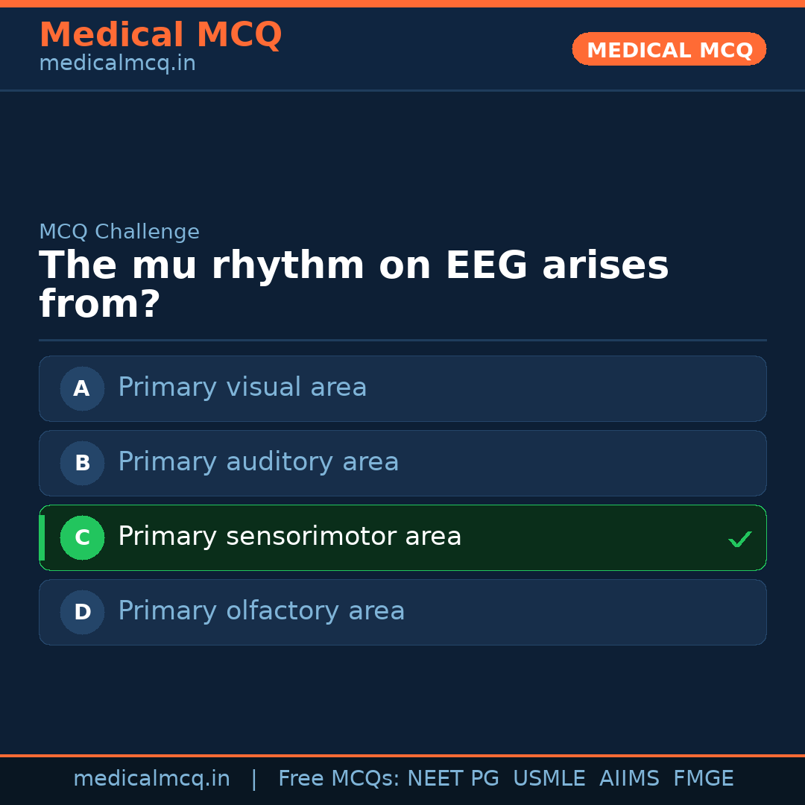
Task: Pick the "Primary auditory area" answer text
Action: pos(258,462)
